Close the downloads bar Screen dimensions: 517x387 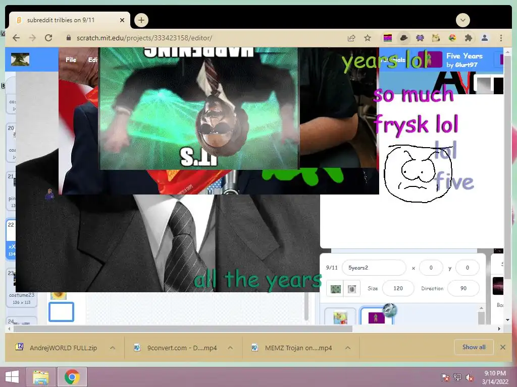tap(503, 347)
